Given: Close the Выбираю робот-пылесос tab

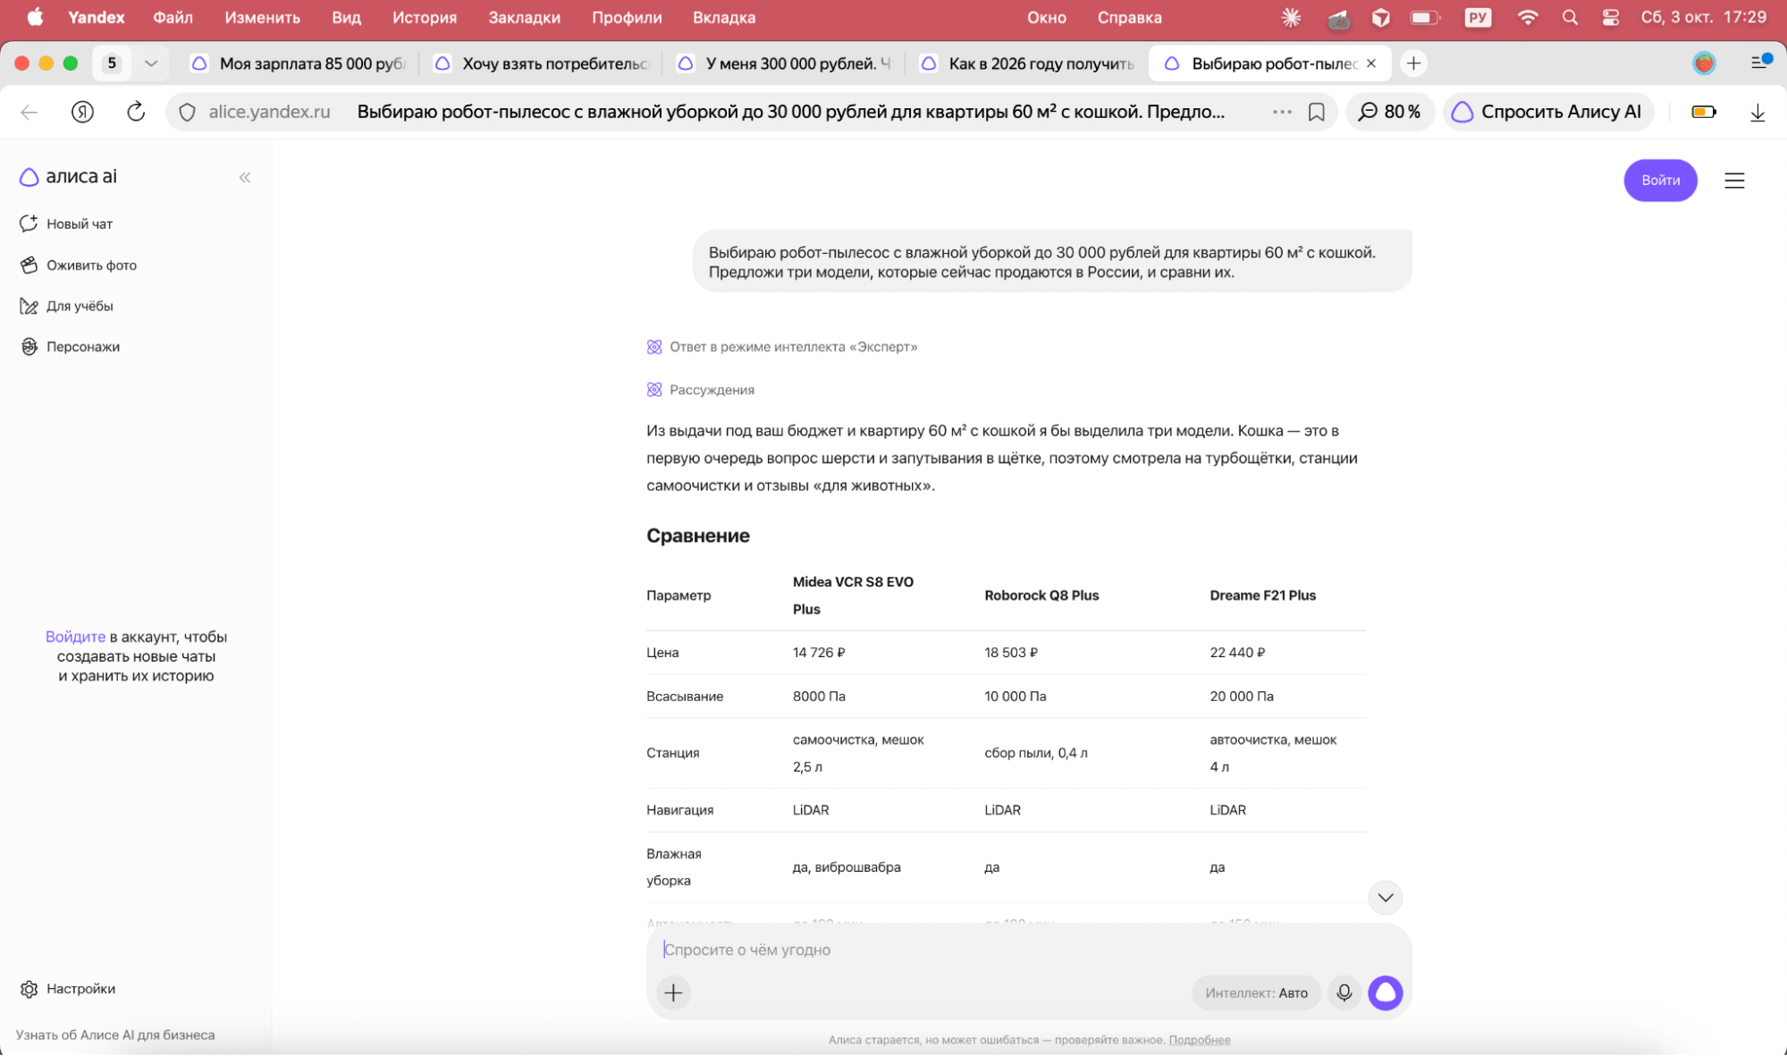Looking at the screenshot, I should (1370, 63).
